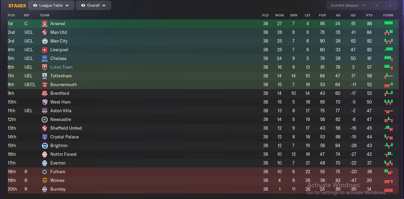Image resolution: width=404 pixels, height=199 pixels.
Task: Sort table by GD column header
Action: click(353, 15)
